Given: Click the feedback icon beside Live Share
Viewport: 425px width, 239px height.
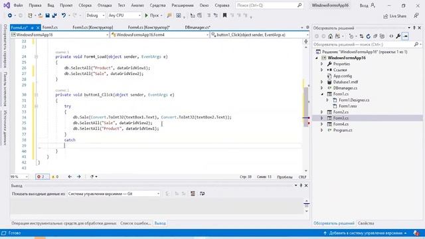Looking at the screenshot, I should [416, 16].
